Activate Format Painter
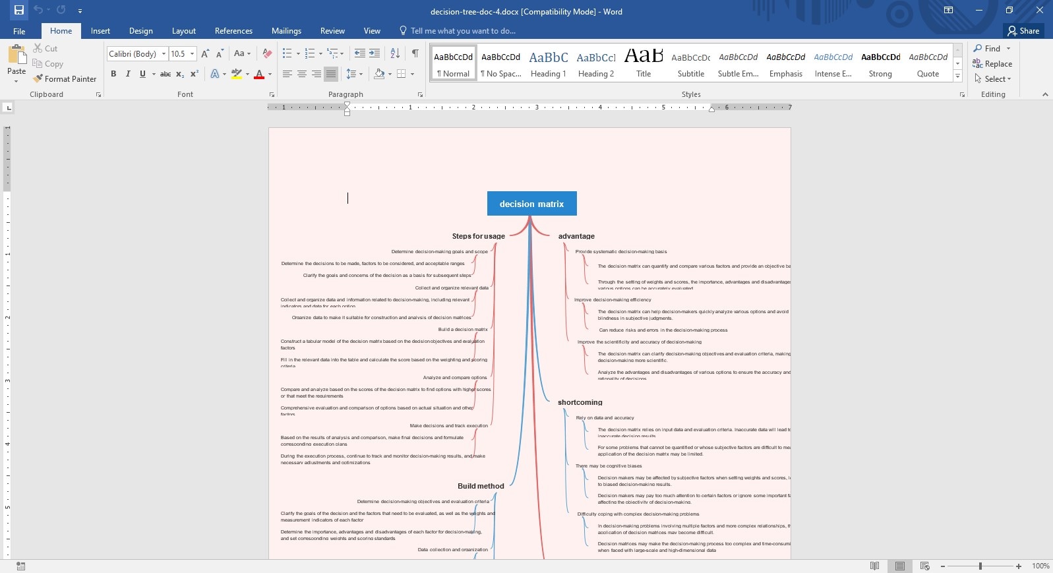The height and width of the screenshot is (573, 1053). click(65, 78)
